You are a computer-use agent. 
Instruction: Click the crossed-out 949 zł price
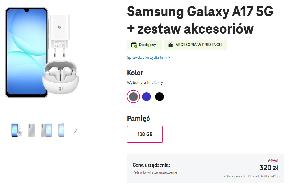pyautogui.click(x=273, y=160)
